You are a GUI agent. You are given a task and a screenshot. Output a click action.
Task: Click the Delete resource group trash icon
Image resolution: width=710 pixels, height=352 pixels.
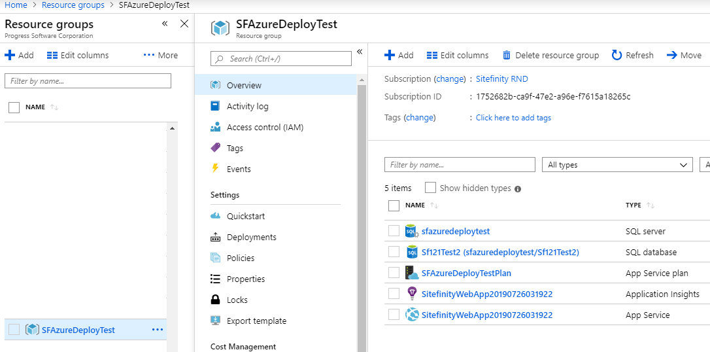click(507, 56)
